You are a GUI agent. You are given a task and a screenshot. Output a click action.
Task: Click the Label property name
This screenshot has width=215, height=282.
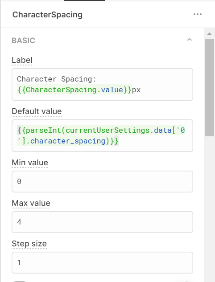coord(22,60)
